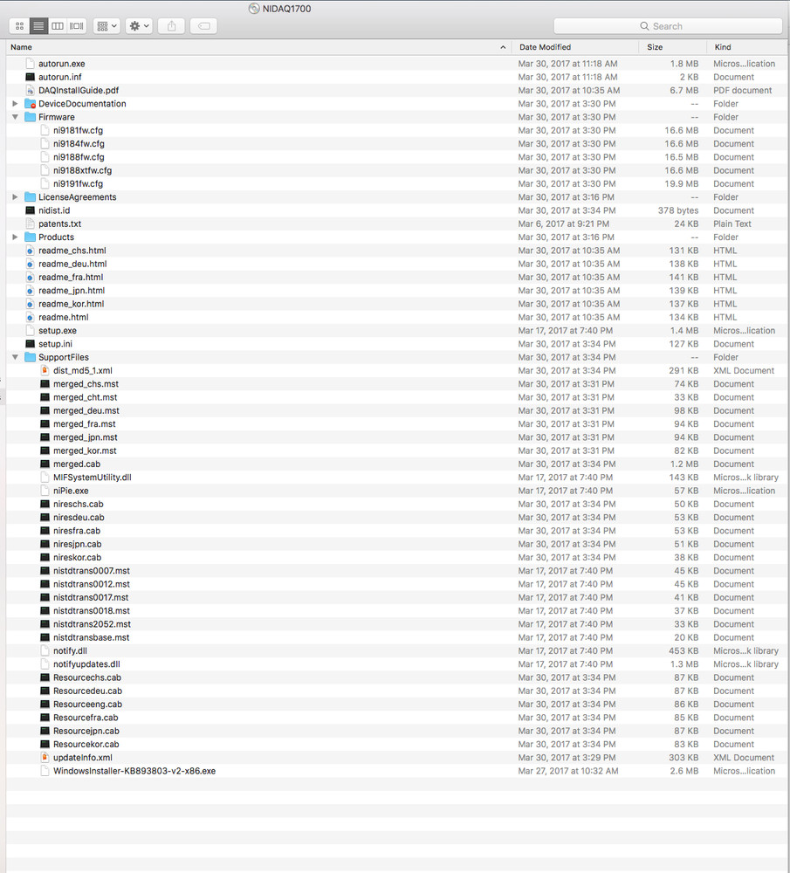The height and width of the screenshot is (873, 790).
Task: Click the 6.7 MB size cell
Action: [684, 90]
